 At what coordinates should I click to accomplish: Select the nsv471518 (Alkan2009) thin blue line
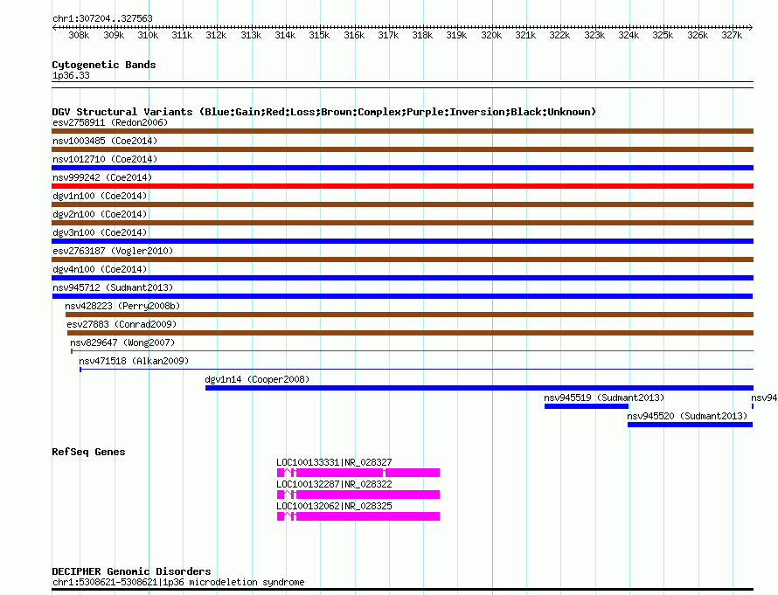point(417,370)
